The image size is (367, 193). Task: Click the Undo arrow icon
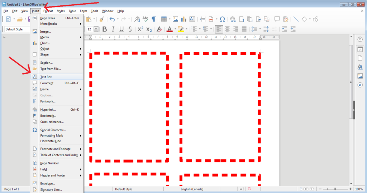pyautogui.click(x=112, y=19)
